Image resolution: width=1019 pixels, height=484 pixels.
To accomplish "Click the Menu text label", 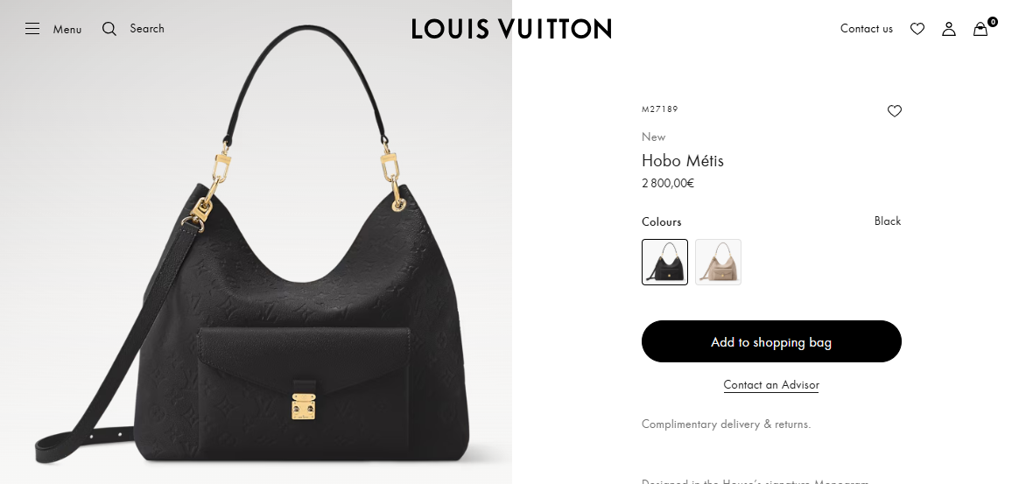I will pyautogui.click(x=67, y=29).
